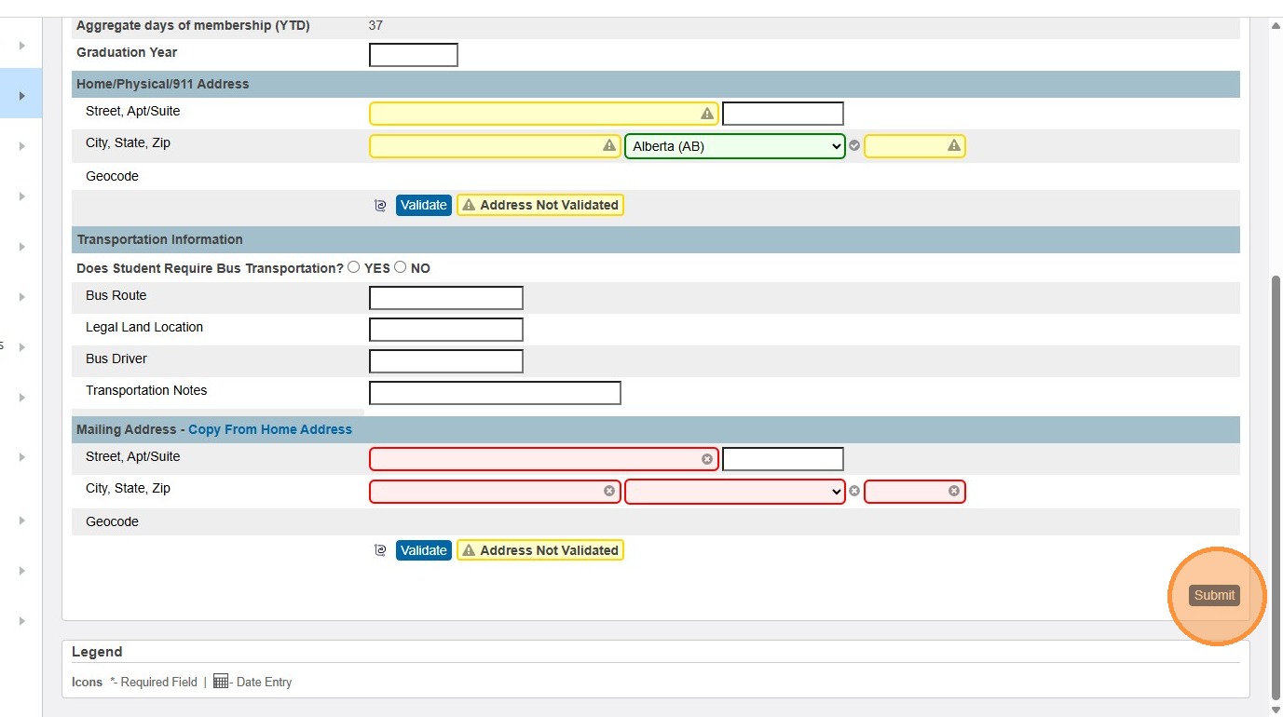The image size is (1283, 717).
Task: Click the mailing Street address field
Action: (x=544, y=459)
